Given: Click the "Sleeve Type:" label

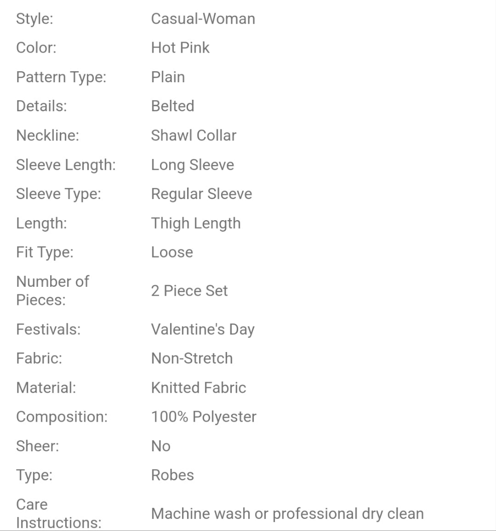Looking at the screenshot, I should click(59, 194).
